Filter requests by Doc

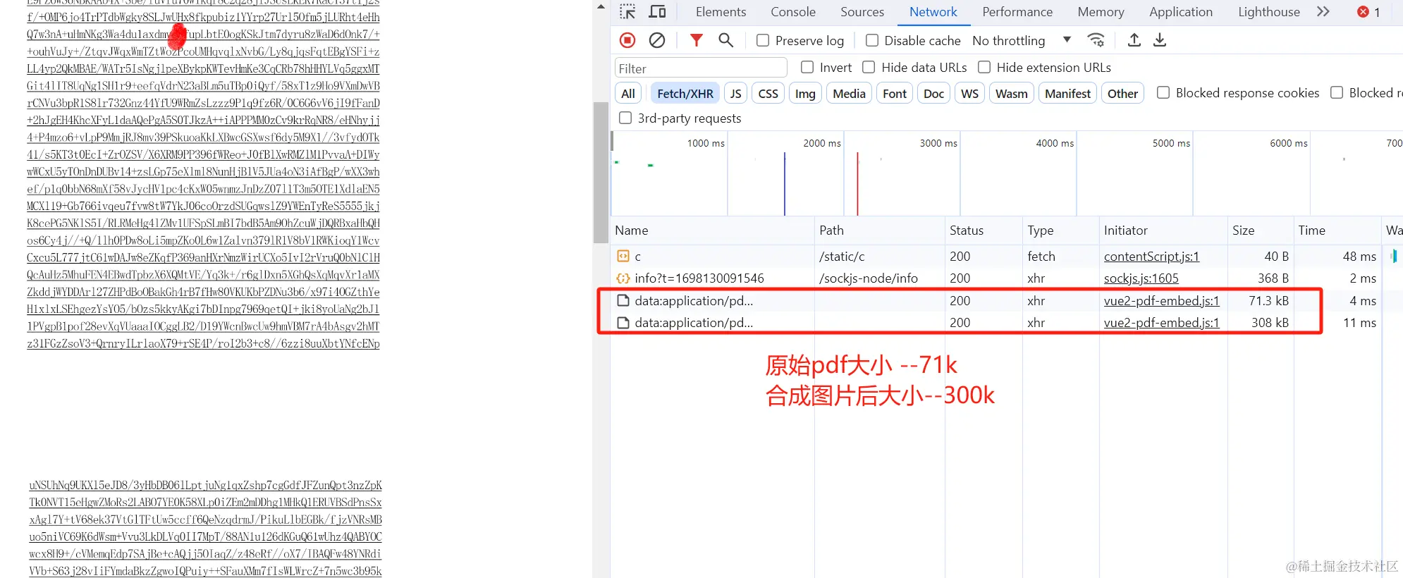point(933,93)
